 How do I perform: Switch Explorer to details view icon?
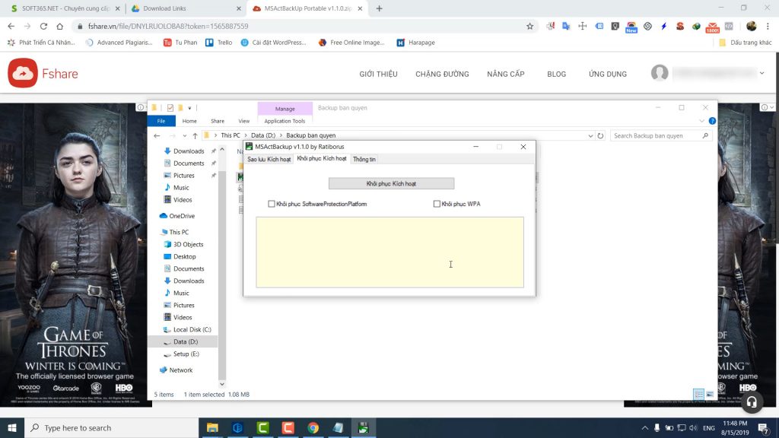(698, 395)
